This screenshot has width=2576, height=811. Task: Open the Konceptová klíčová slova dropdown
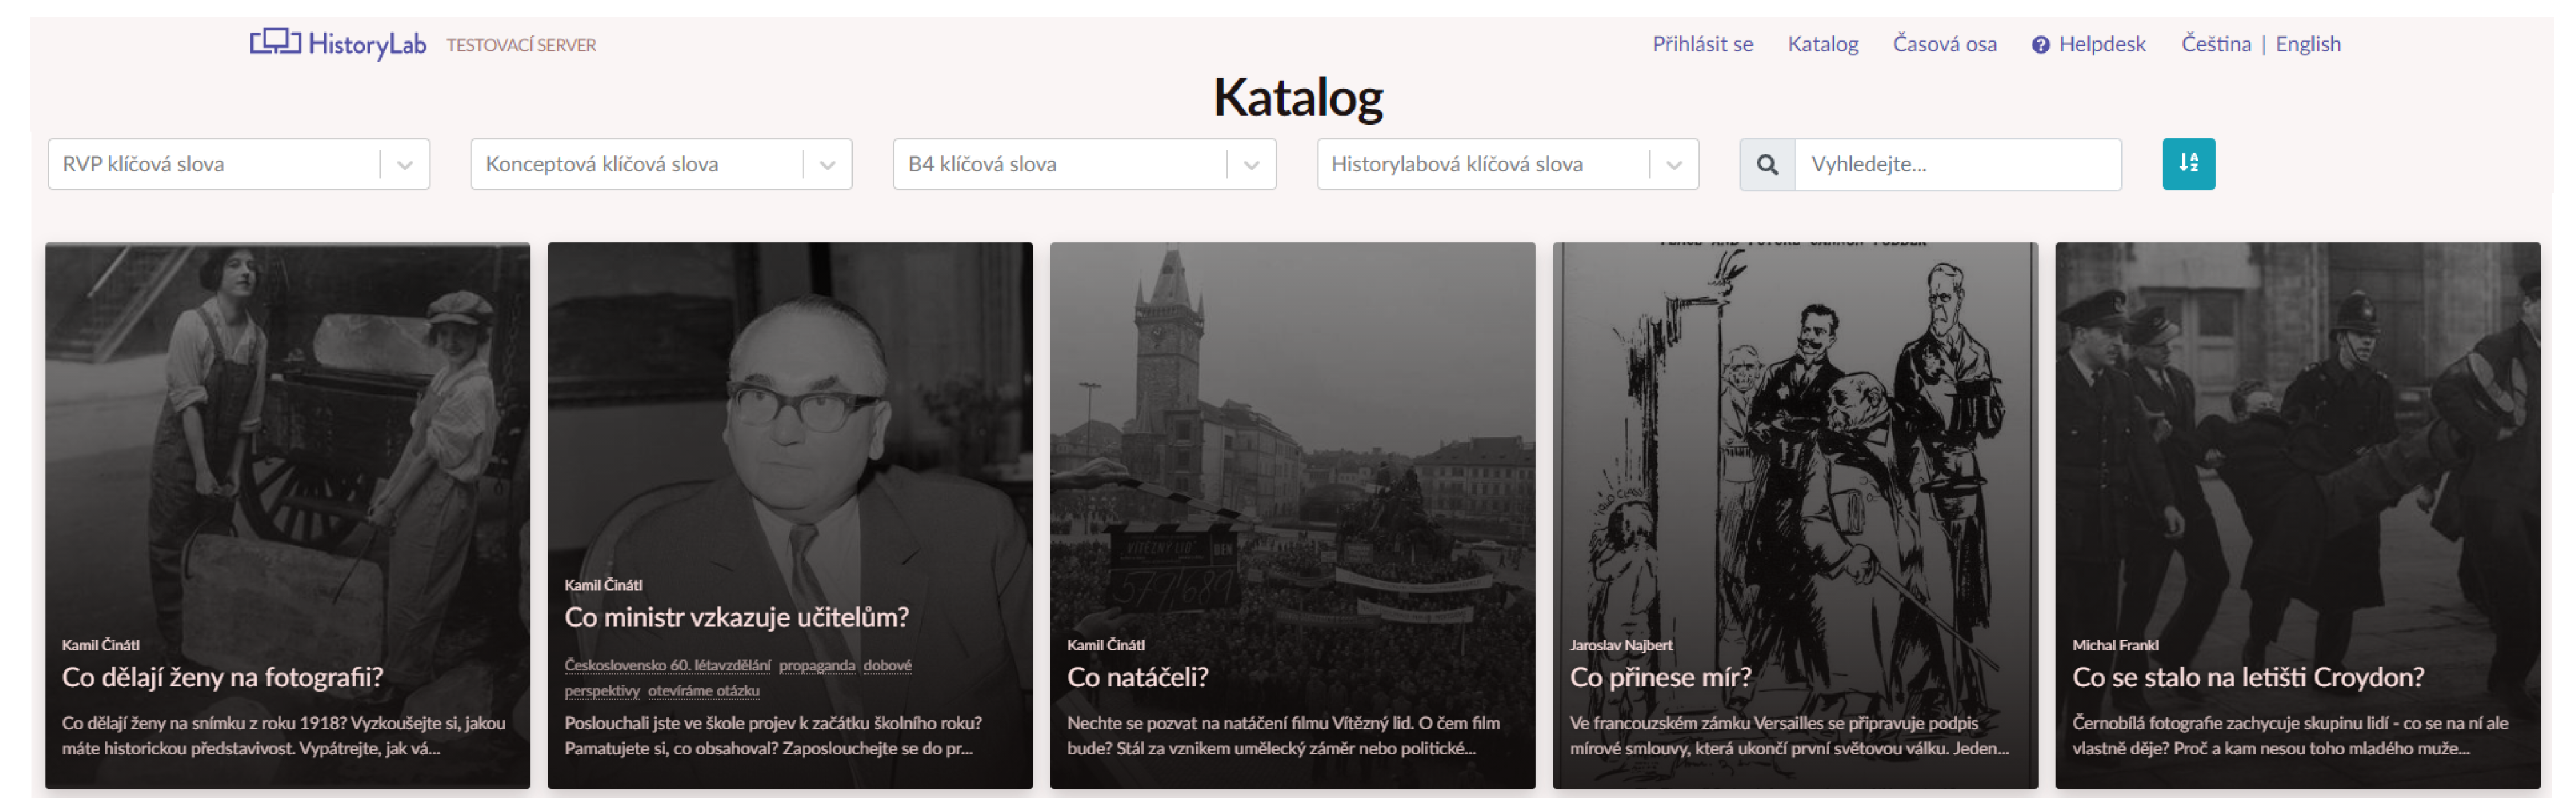point(828,165)
